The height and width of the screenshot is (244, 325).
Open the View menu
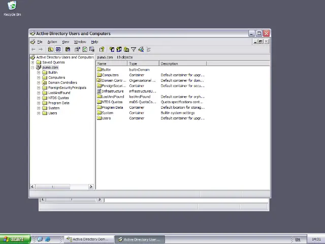click(66, 42)
